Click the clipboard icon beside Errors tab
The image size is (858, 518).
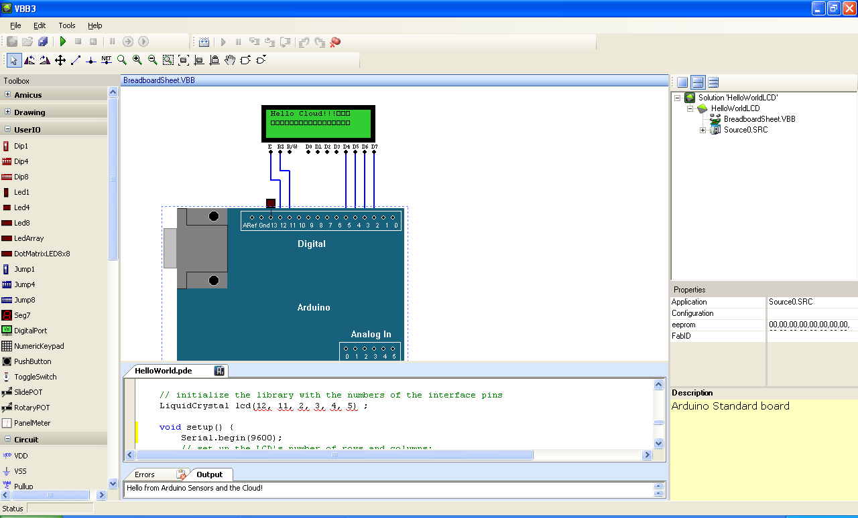coord(181,474)
